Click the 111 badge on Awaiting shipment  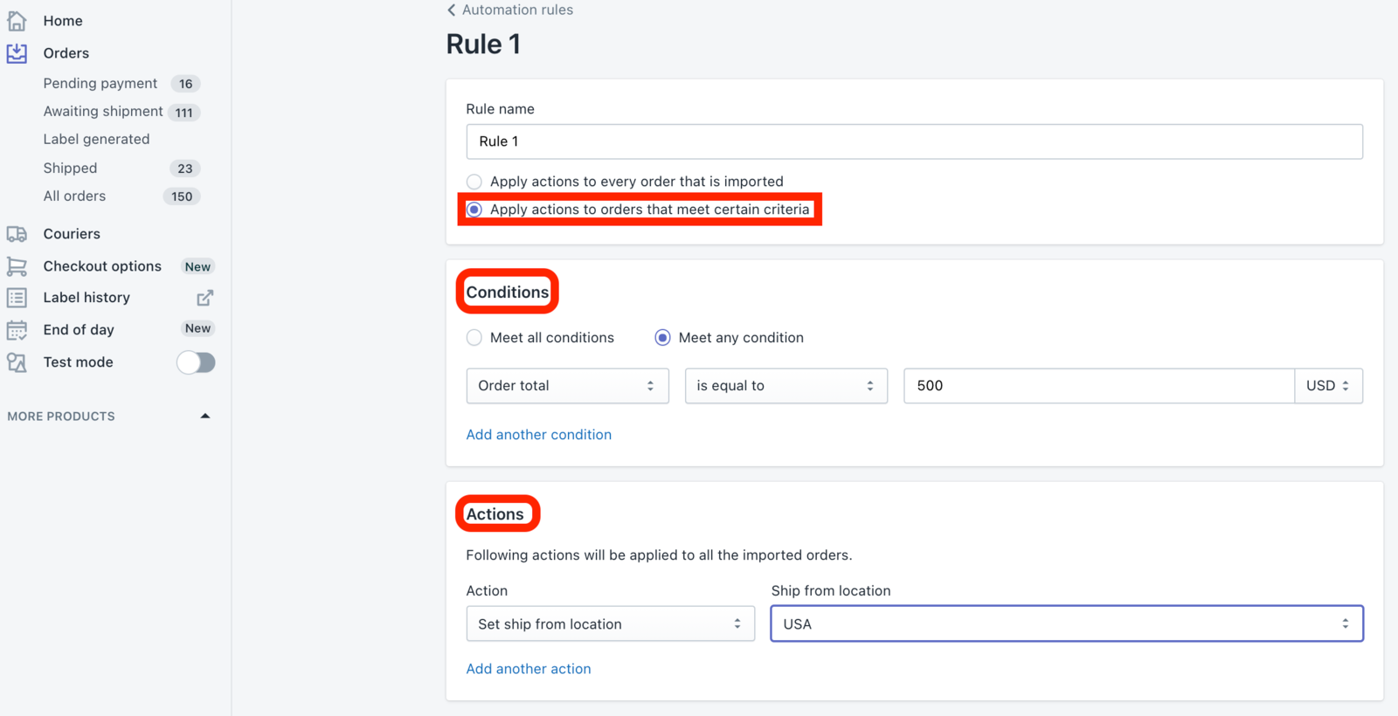point(183,113)
